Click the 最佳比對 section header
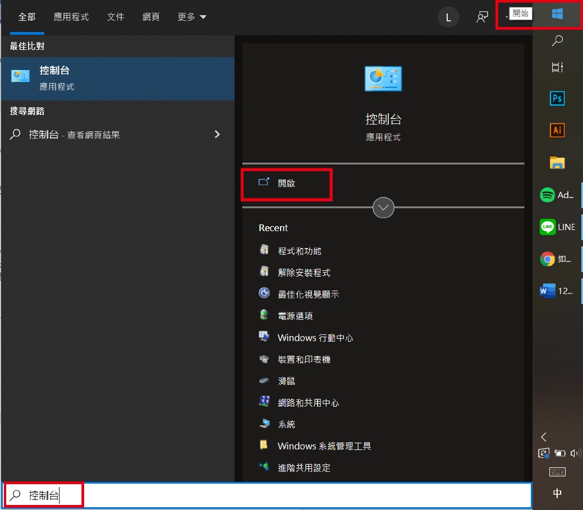The width and height of the screenshot is (583, 510). click(x=27, y=46)
